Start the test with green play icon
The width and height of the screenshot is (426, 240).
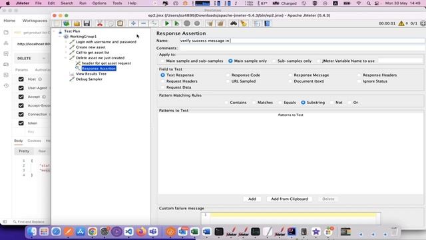[167, 23]
